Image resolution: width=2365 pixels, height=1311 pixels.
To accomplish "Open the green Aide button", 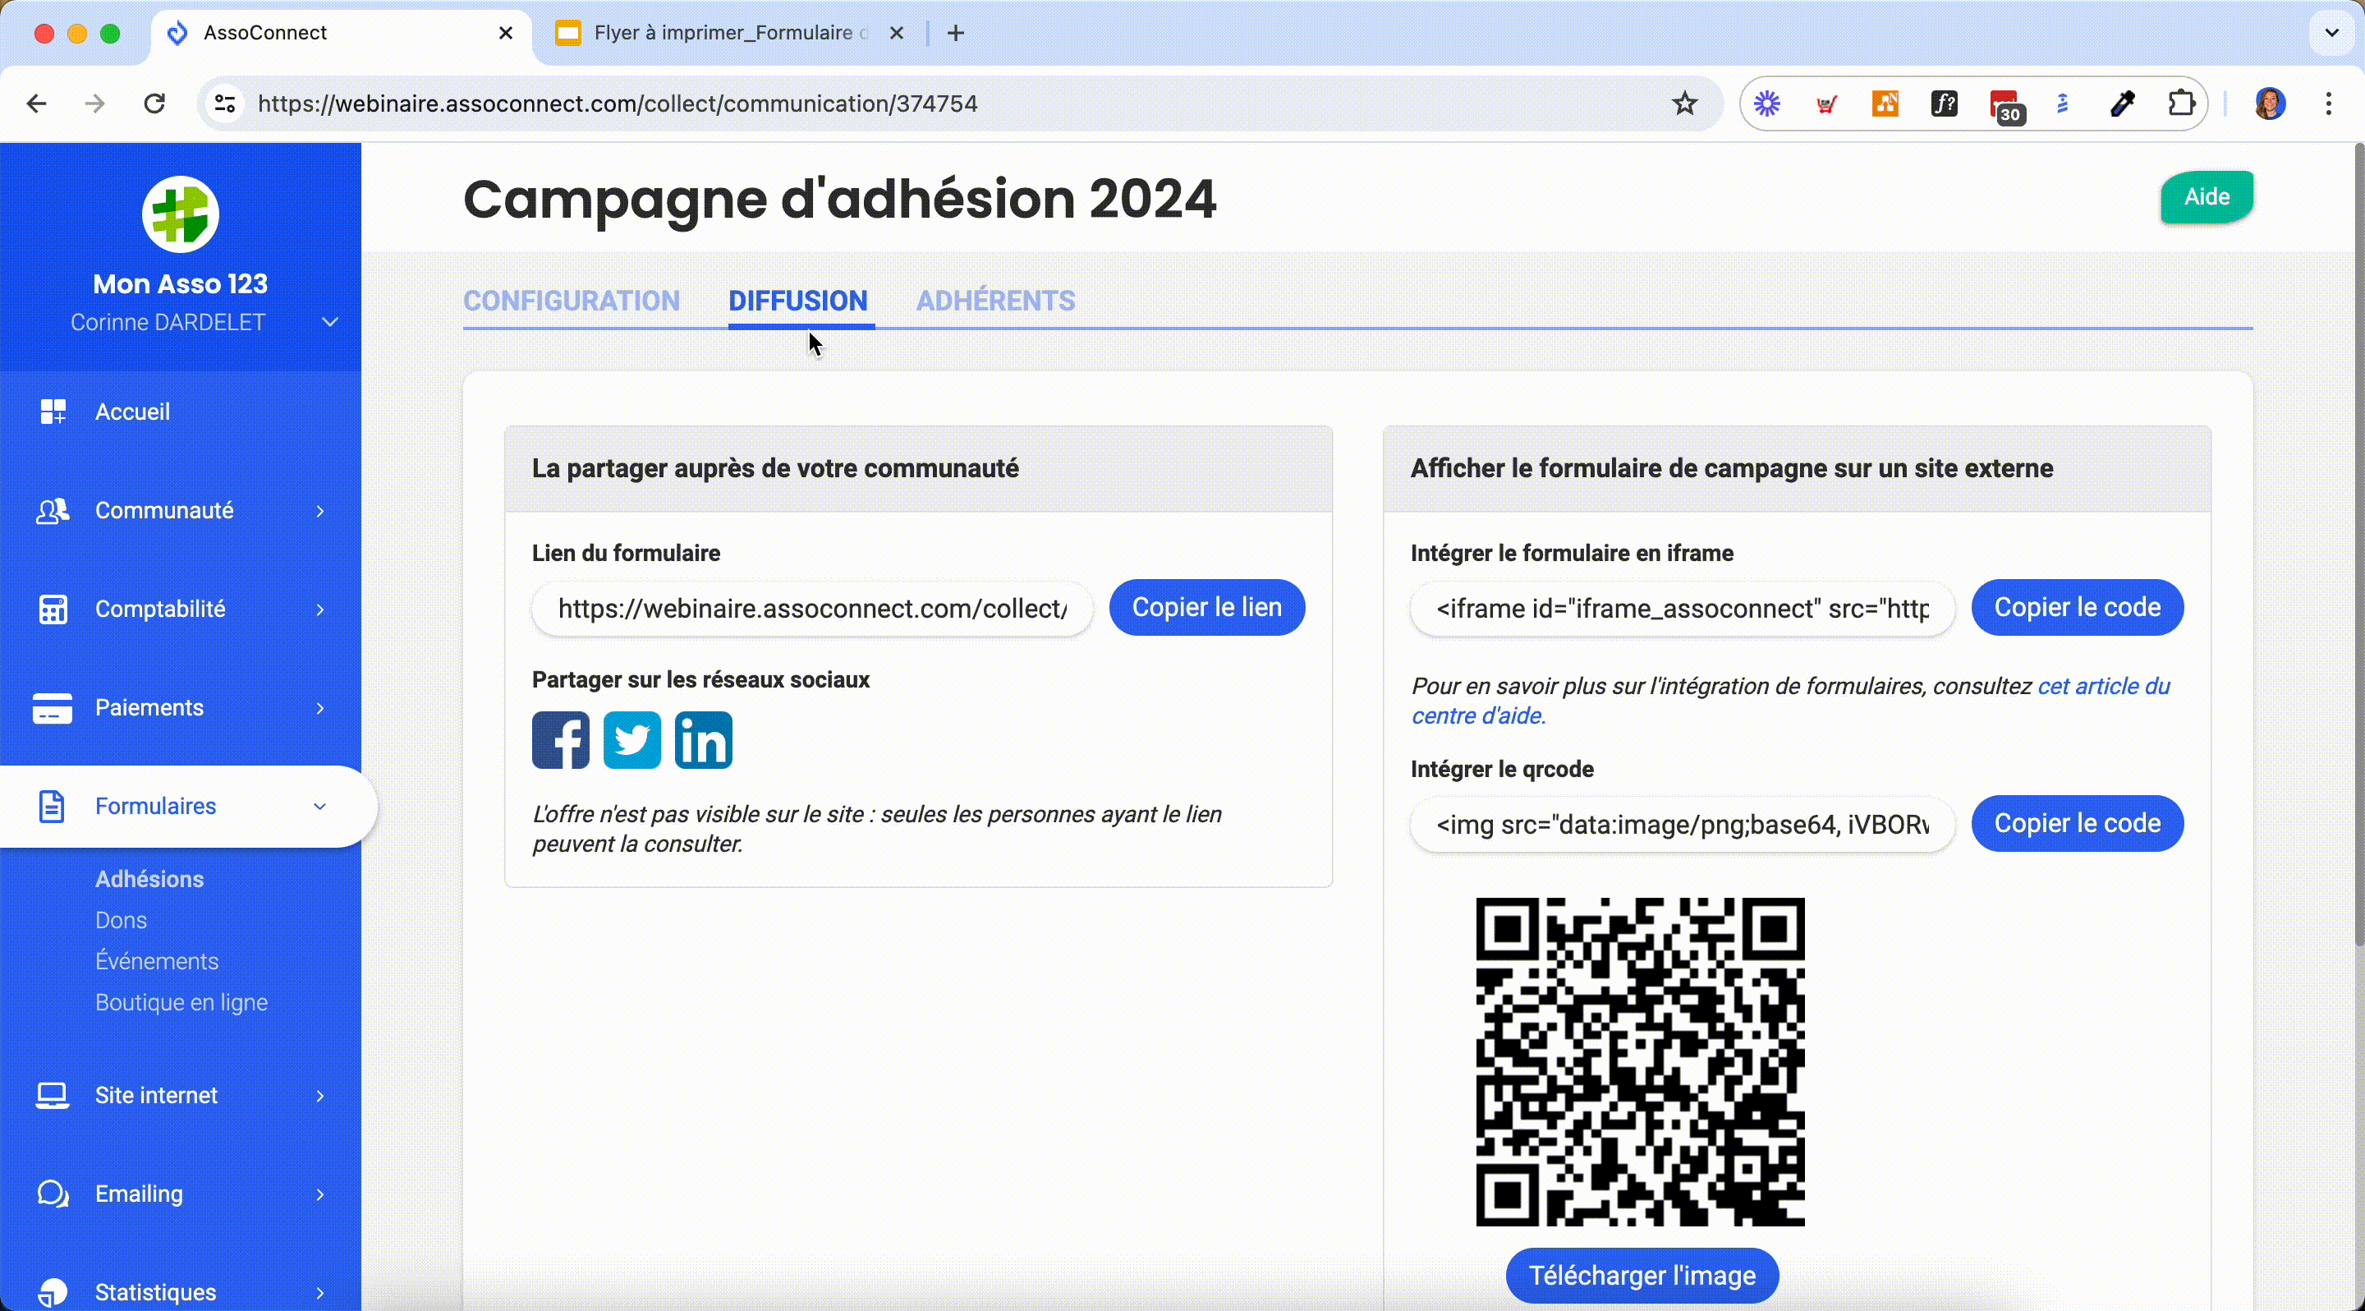I will [2207, 196].
